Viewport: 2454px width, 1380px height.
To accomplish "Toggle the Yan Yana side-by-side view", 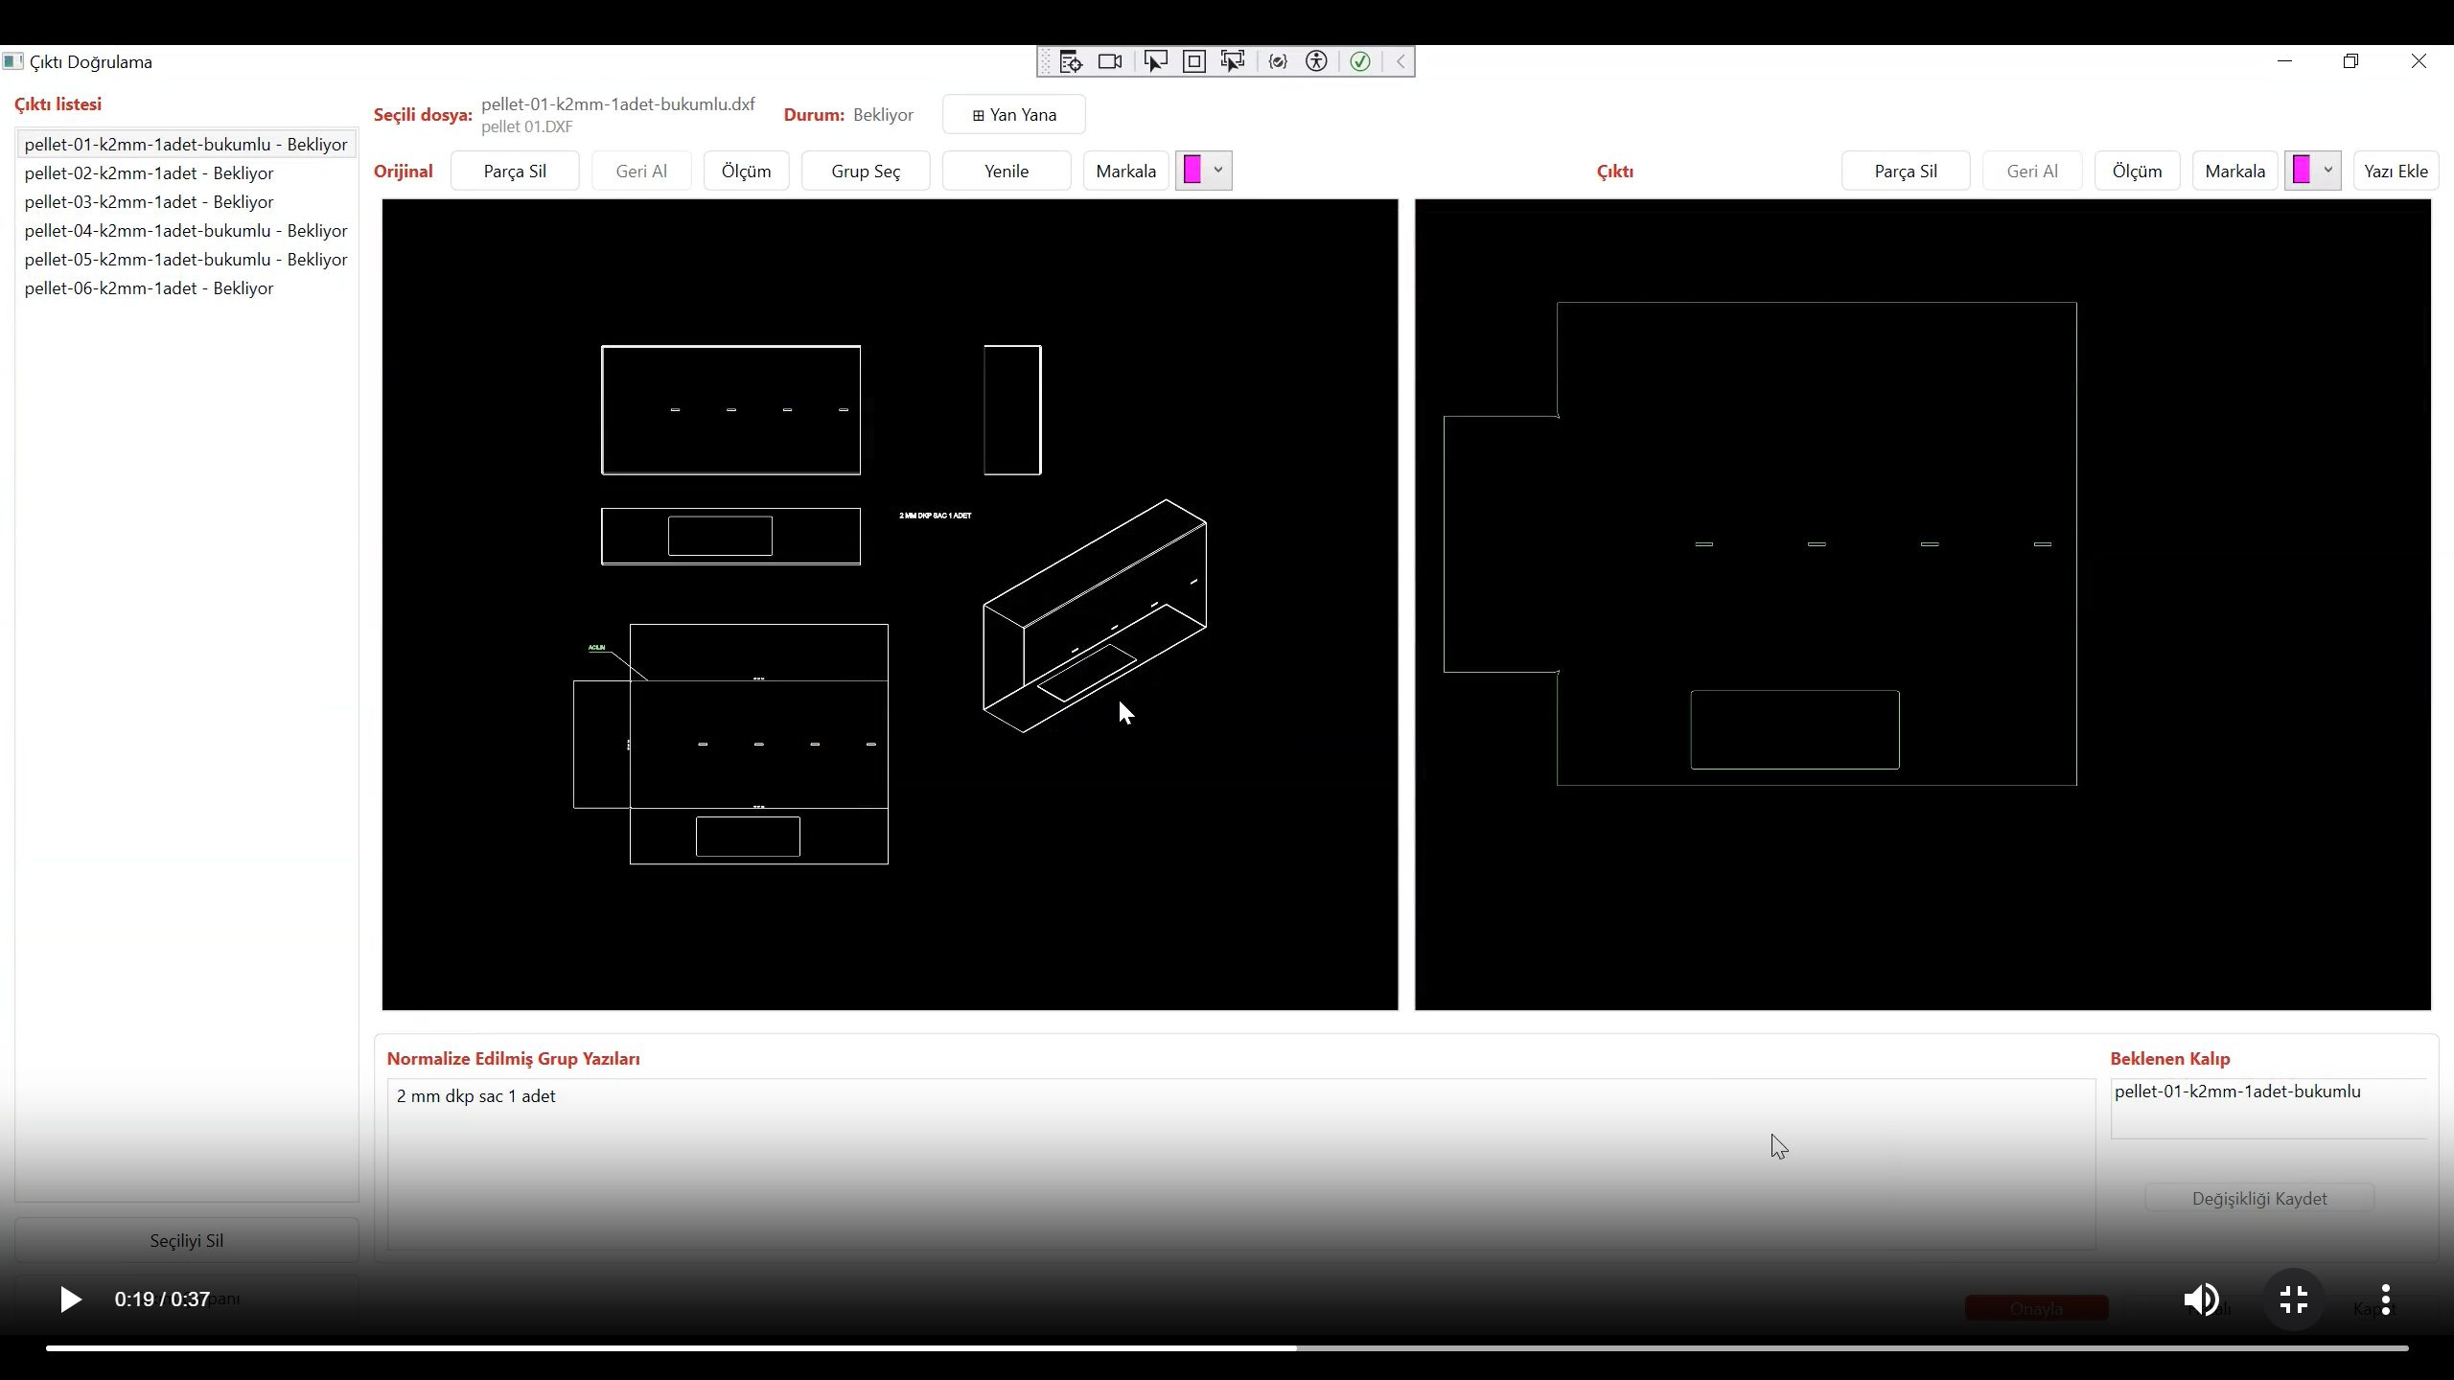I will (x=1013, y=115).
